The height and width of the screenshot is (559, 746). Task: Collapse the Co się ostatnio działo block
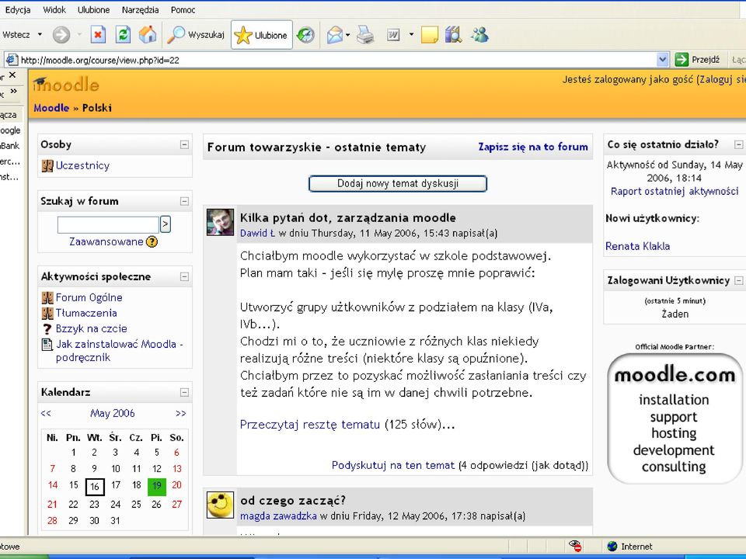pyautogui.click(x=738, y=144)
